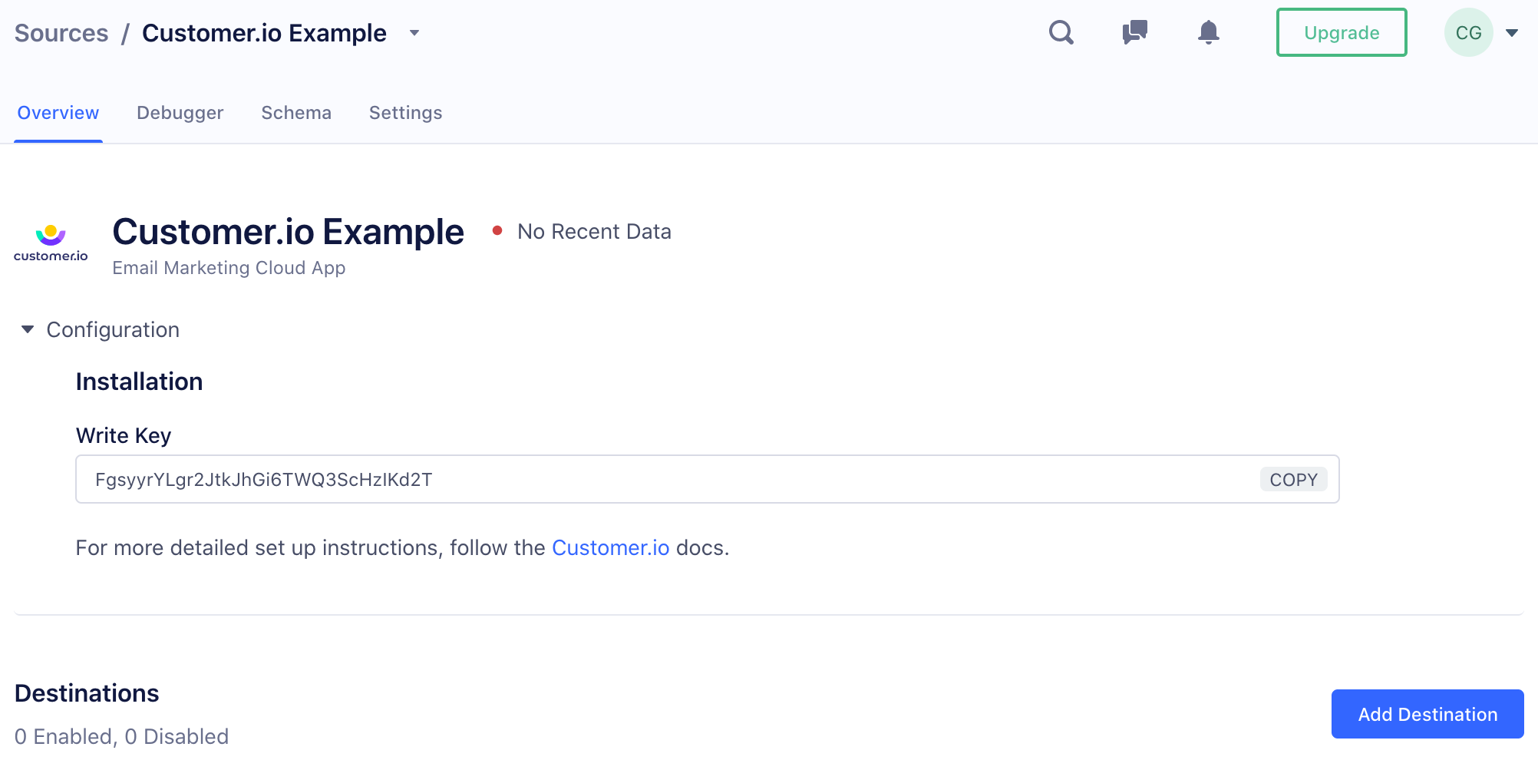Click the Customer.io Example heading
Image resolution: width=1538 pixels, height=760 pixels.
pyautogui.click(x=288, y=231)
